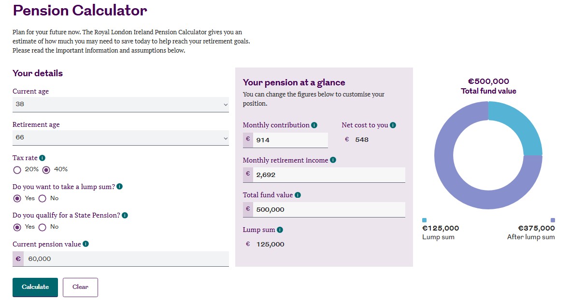Screen dimensions: 570x300
Task: Open the Monthly contribution info icon
Action: pyautogui.click(x=314, y=125)
